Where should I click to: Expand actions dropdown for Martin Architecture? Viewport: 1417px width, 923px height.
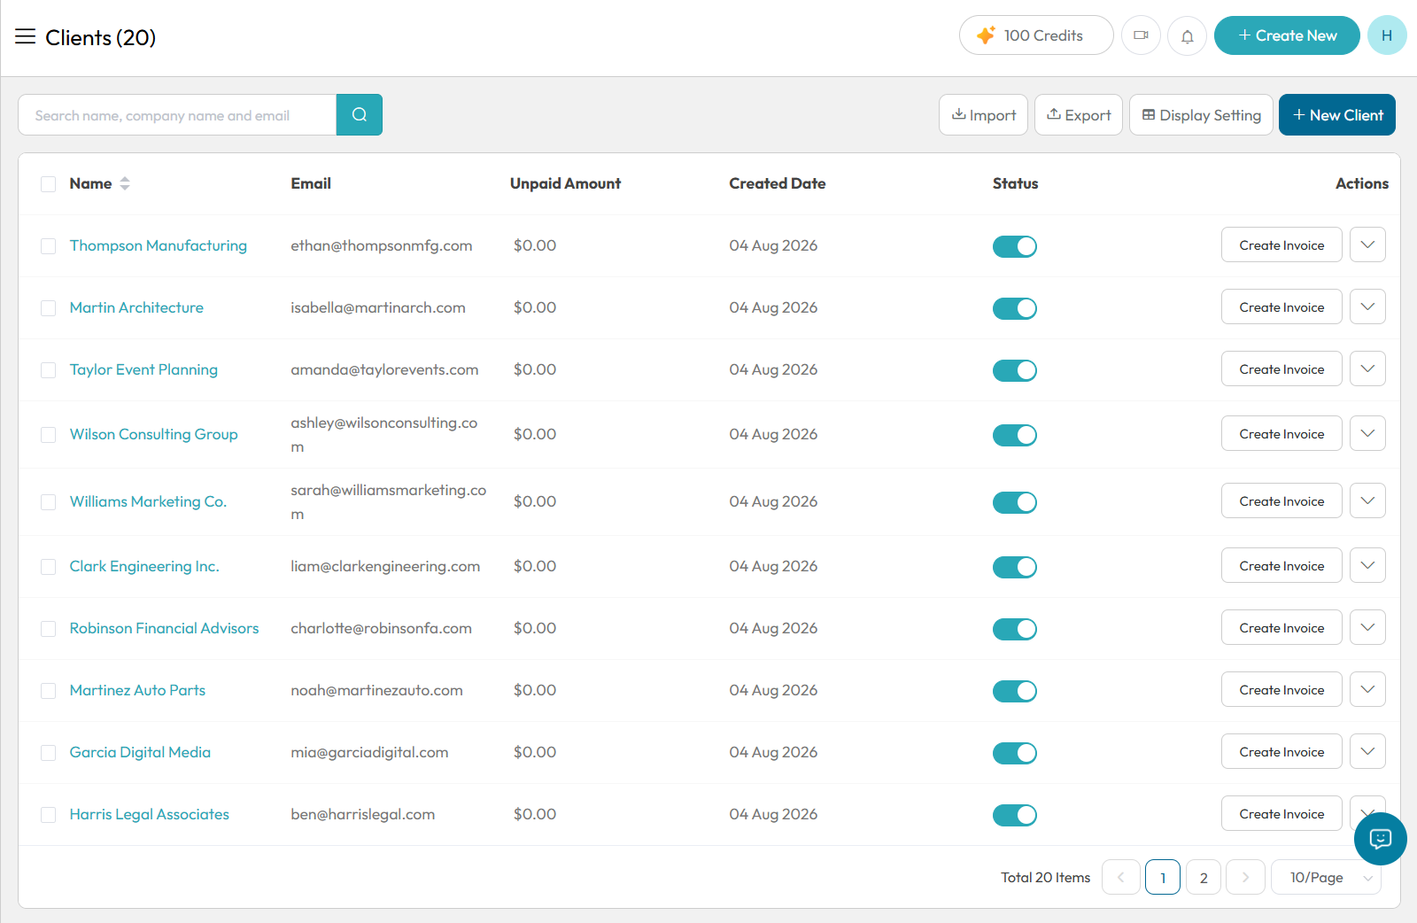[1367, 306]
